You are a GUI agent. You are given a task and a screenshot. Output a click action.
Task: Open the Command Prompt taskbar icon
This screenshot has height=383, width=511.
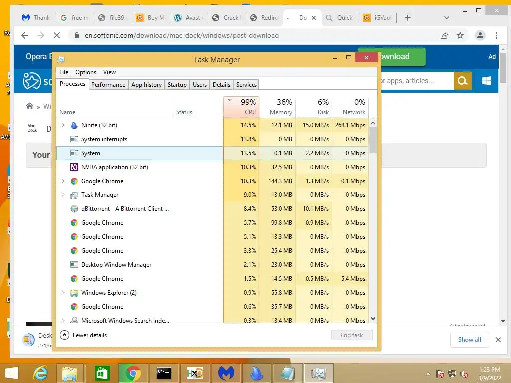click(164, 373)
